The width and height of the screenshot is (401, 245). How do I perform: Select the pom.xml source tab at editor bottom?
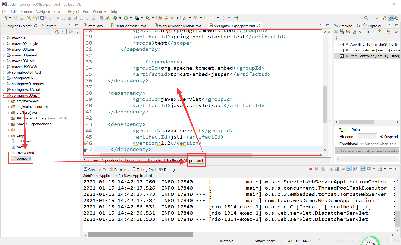[x=196, y=160]
